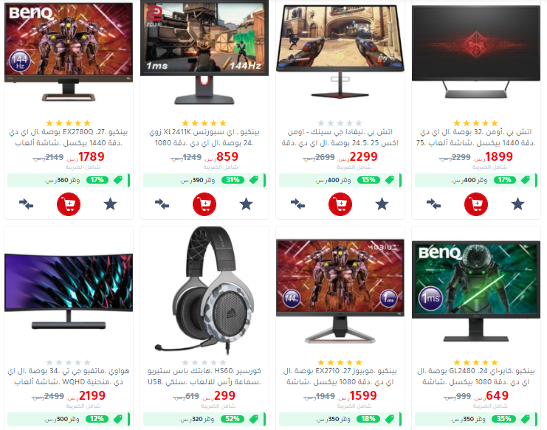The width and height of the screenshot is (547, 430).
Task: Compare the Zowie XL2411K using arrows icon
Action: [162, 204]
